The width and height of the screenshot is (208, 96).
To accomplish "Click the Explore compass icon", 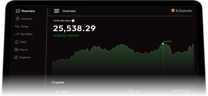I will [x=16, y=57].
